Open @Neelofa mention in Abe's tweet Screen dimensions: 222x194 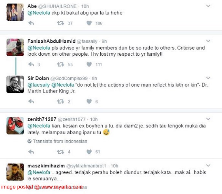(x=39, y=13)
